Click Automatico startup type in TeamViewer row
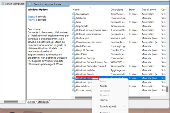The width and height of the screenshot is (170, 113). click(148, 14)
